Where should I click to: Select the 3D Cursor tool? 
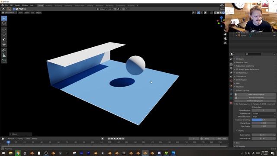(x=4, y=23)
